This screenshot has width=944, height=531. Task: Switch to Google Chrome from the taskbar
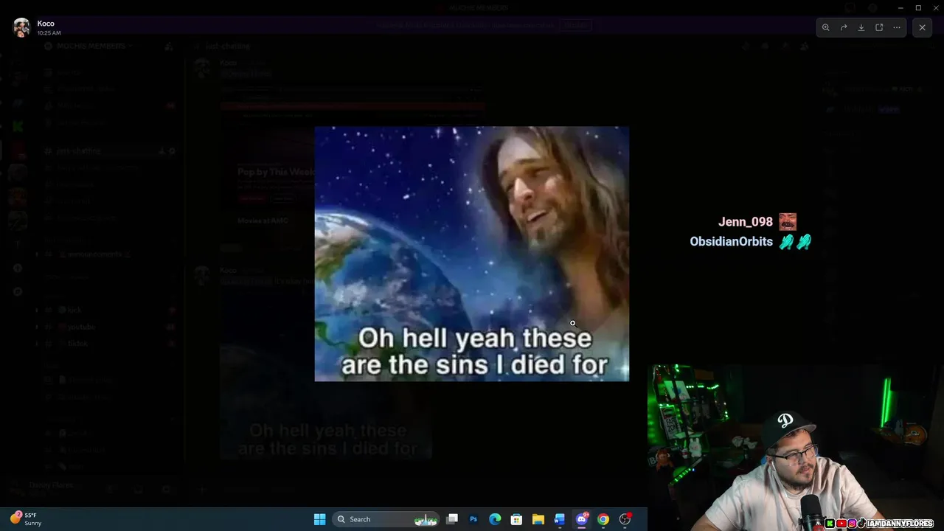[603, 519]
